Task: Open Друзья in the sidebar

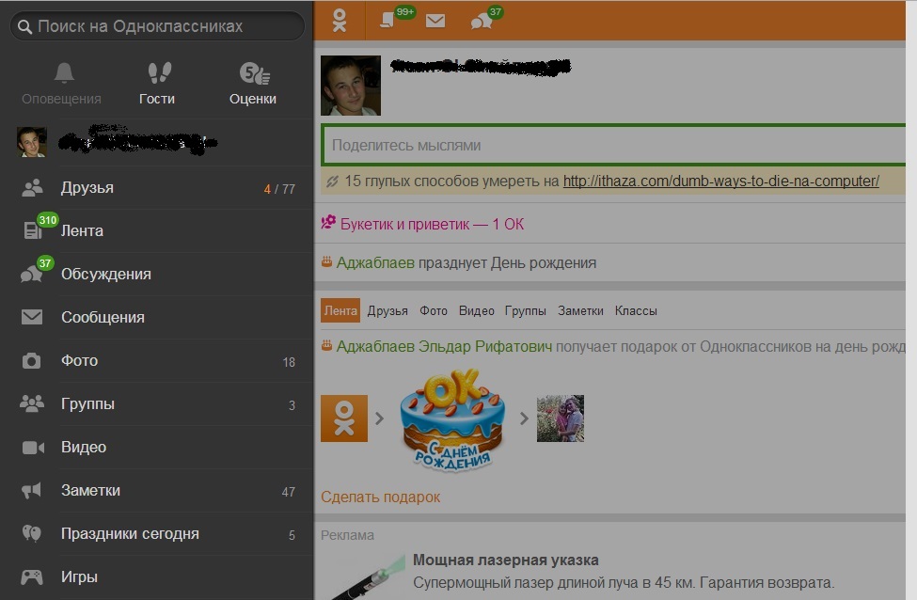Action: pyautogui.click(x=157, y=188)
